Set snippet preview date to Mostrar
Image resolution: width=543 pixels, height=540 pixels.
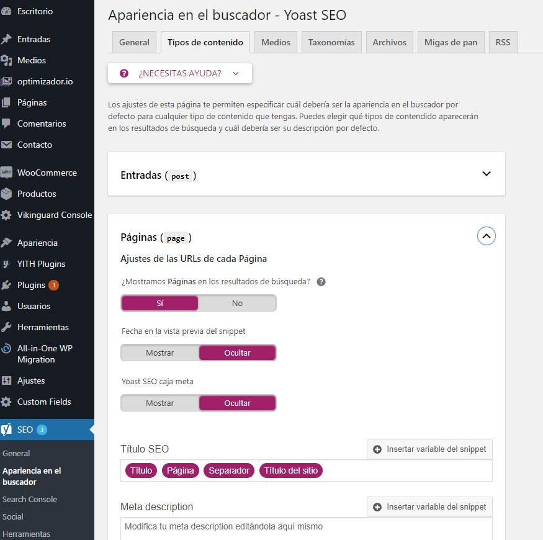pyautogui.click(x=159, y=353)
